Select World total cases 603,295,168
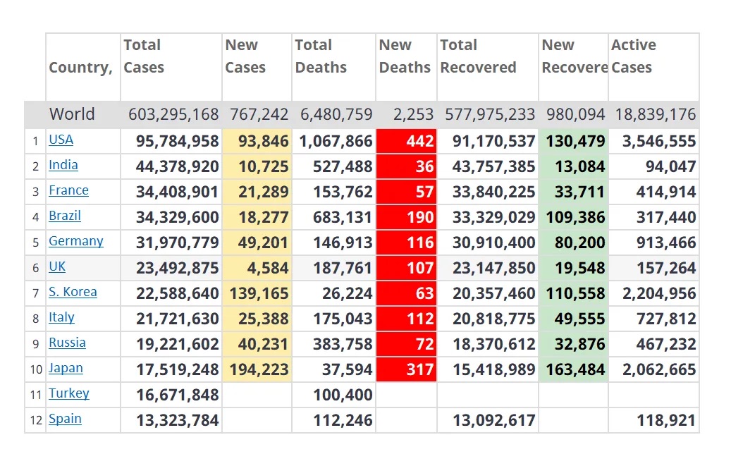731x466 pixels. click(x=173, y=115)
